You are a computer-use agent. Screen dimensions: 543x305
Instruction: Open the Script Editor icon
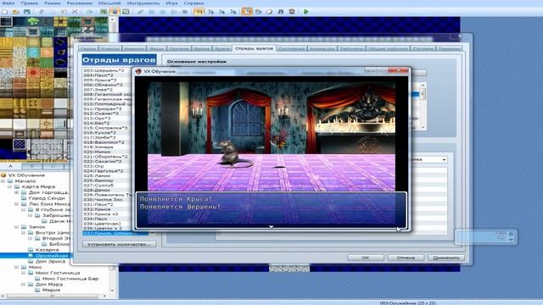(270, 11)
